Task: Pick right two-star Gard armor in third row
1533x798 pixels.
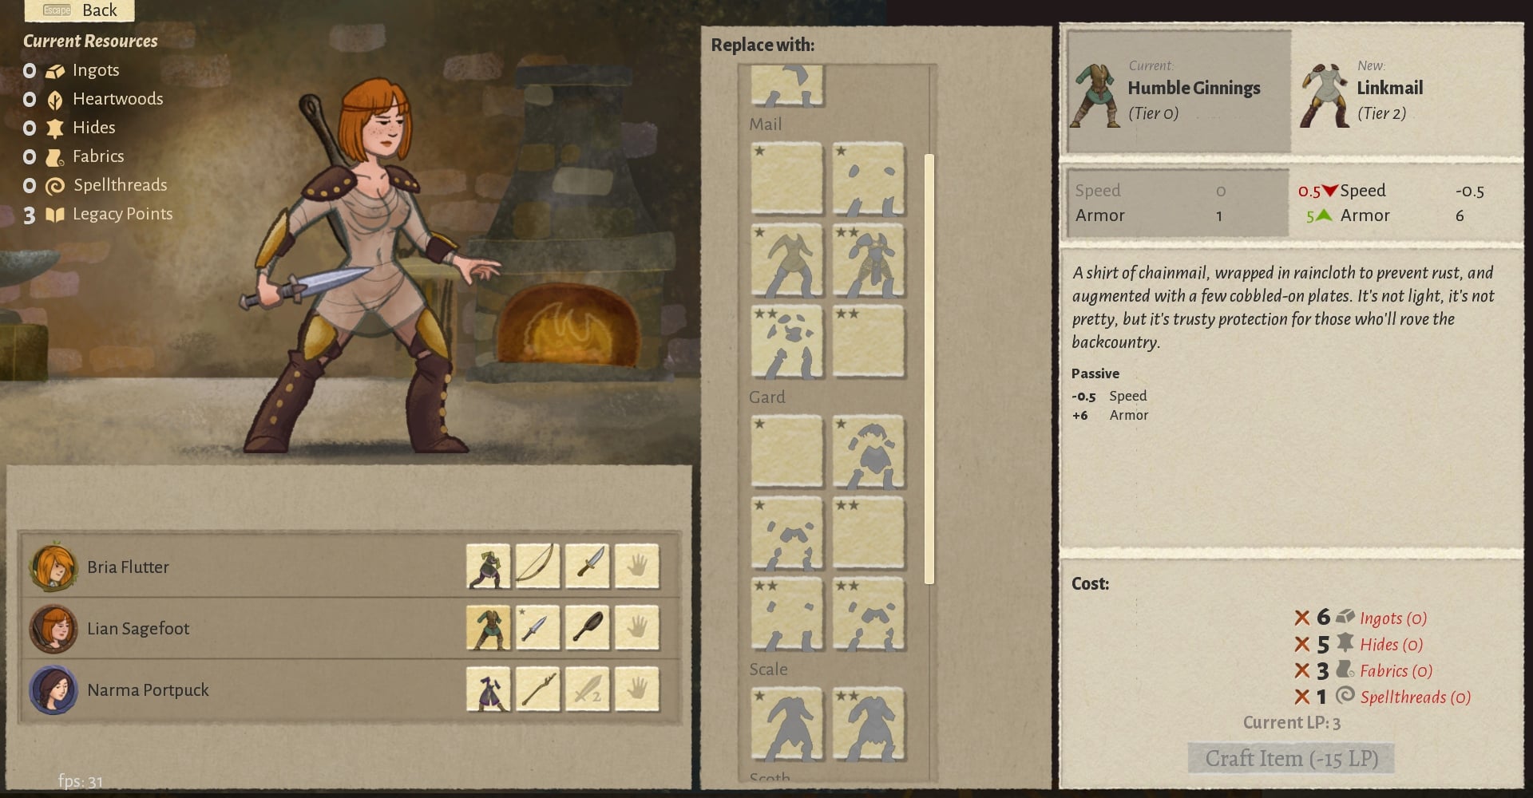Action: click(x=869, y=614)
